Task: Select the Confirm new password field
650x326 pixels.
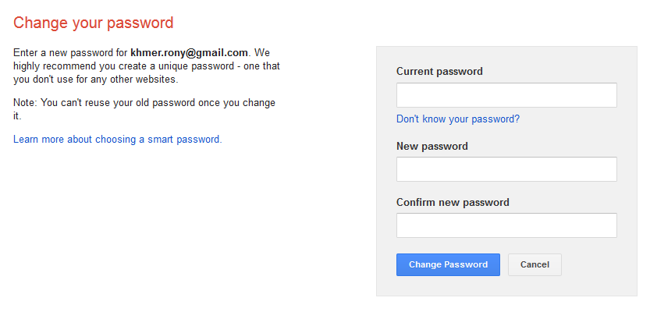Action: tap(506, 225)
